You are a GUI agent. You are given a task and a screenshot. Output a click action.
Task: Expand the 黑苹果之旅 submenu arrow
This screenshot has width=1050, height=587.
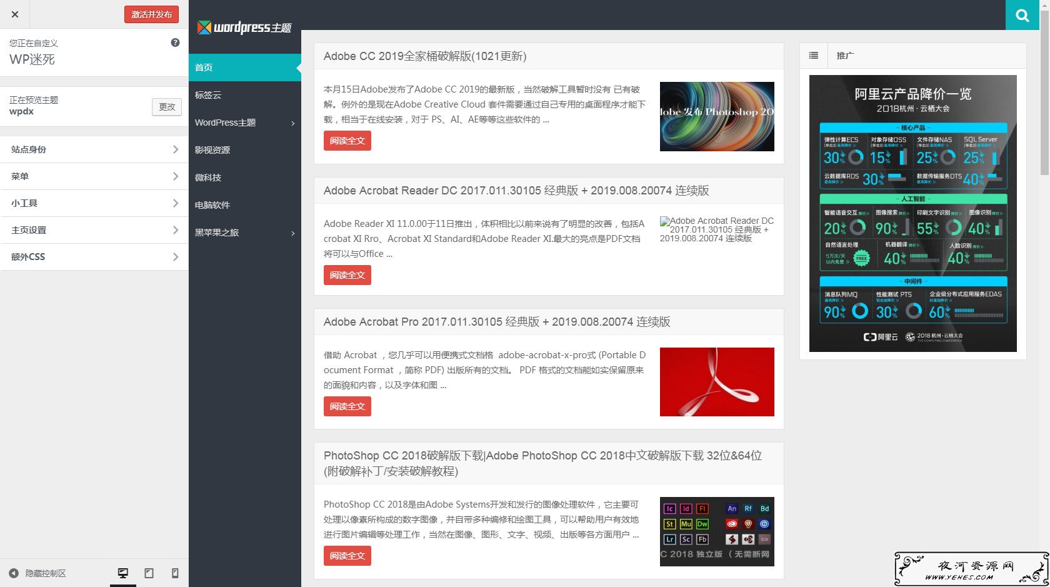coord(293,233)
